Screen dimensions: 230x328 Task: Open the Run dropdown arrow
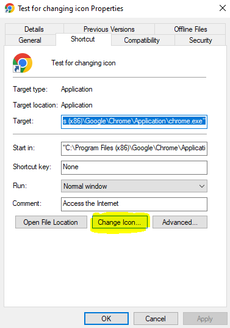201,186
